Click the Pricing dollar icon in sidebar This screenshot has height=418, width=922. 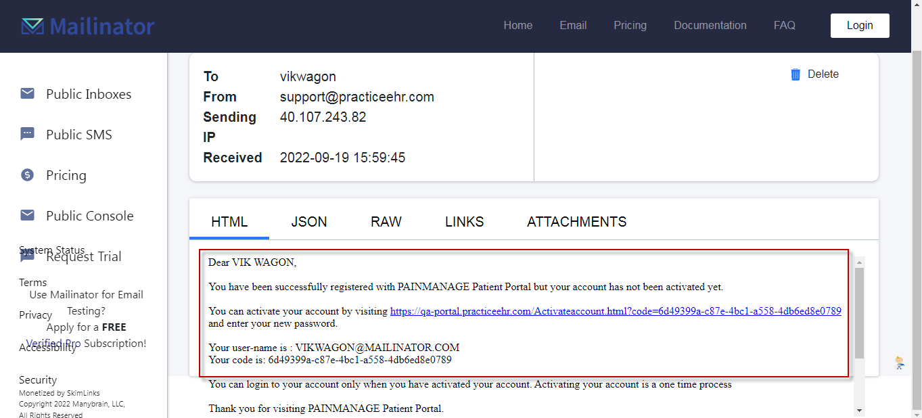coord(27,175)
